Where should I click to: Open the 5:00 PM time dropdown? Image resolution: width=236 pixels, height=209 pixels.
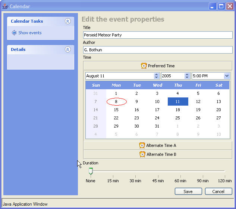pyautogui.click(x=227, y=76)
